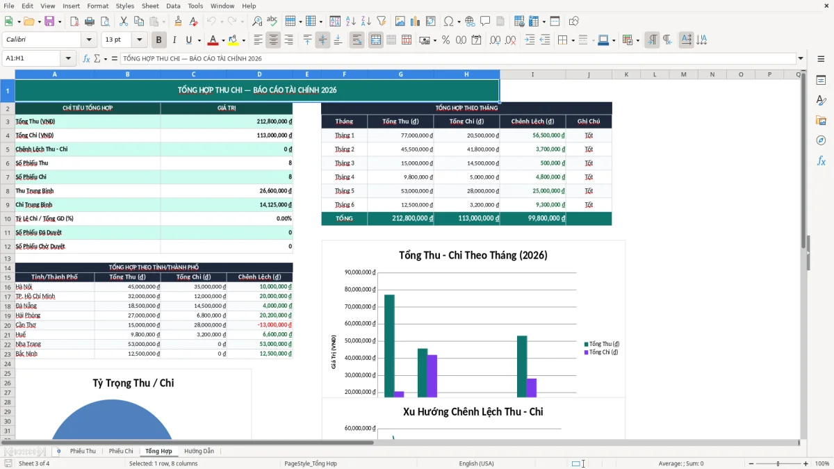Clear direct formatting icon
834x469 pixels.
(x=193, y=22)
